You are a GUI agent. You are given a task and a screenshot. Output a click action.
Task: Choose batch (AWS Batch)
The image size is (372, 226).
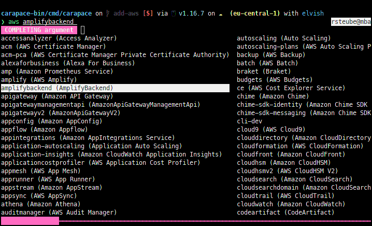coord(267,63)
